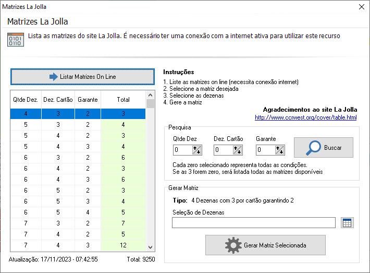
Task: Click the table scrollbar down arrow
Action: coord(150,247)
